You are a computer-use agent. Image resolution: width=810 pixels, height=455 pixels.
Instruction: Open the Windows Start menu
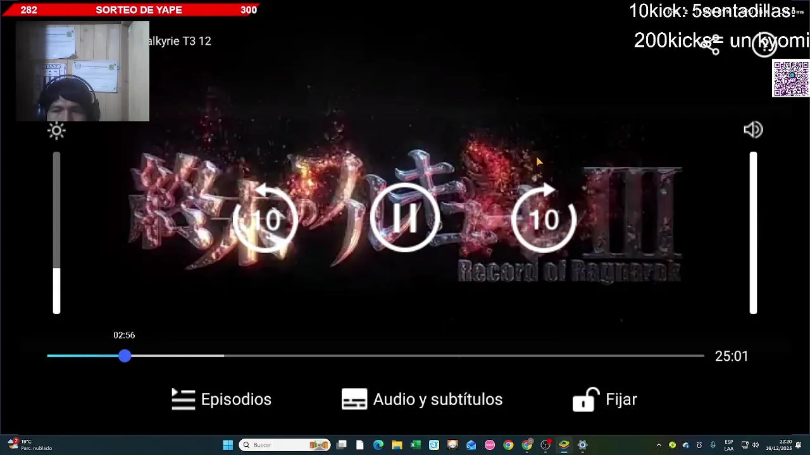tap(228, 445)
